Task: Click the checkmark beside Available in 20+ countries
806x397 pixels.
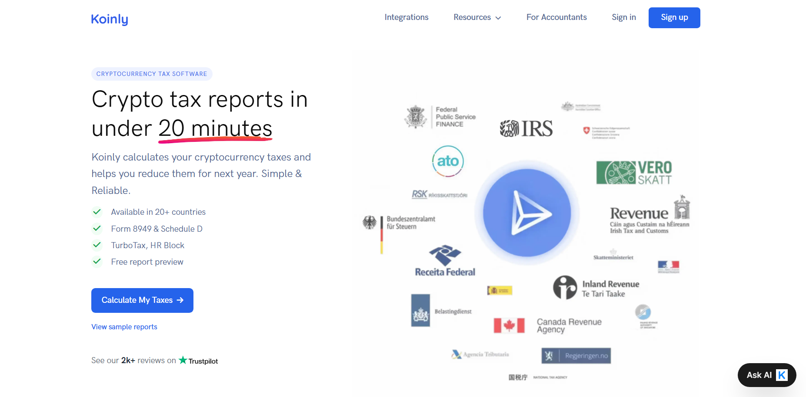Action: (x=97, y=212)
